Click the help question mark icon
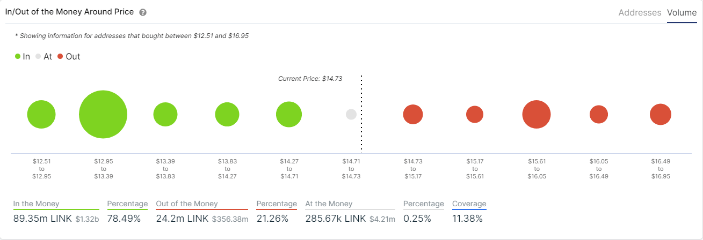This screenshot has width=703, height=240. point(143,12)
